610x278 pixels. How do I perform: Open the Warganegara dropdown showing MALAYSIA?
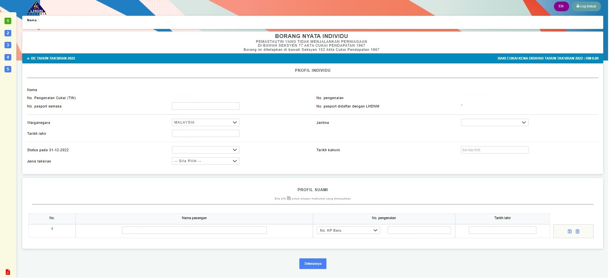(205, 123)
